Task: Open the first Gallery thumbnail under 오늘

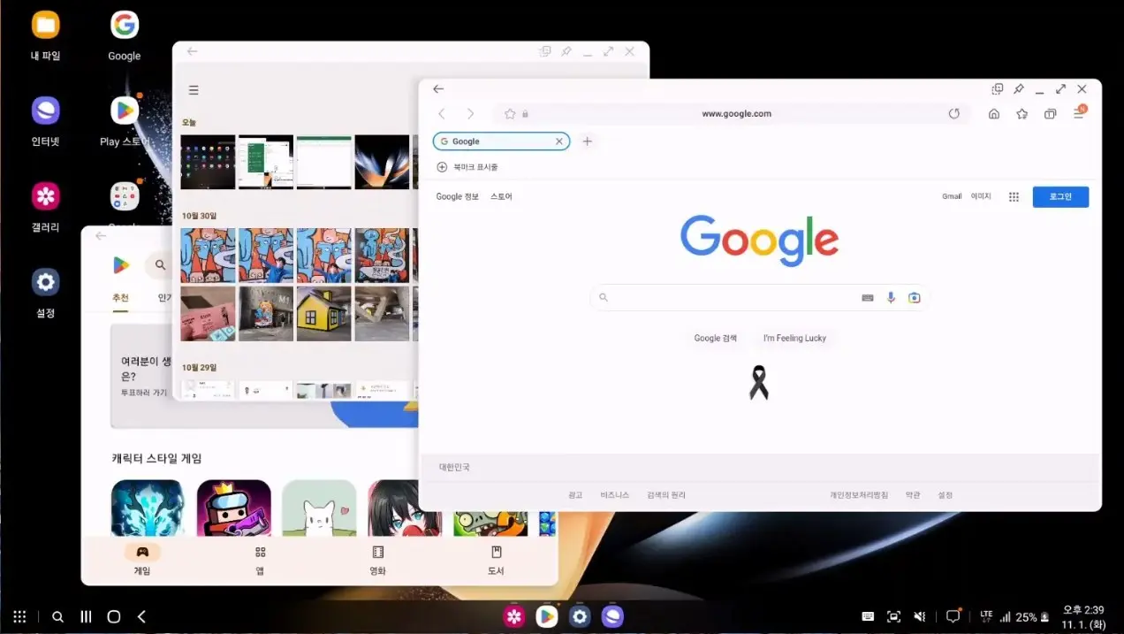Action: click(208, 162)
